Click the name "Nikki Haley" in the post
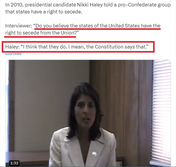The height and width of the screenshot is (167, 176). click(90, 5)
